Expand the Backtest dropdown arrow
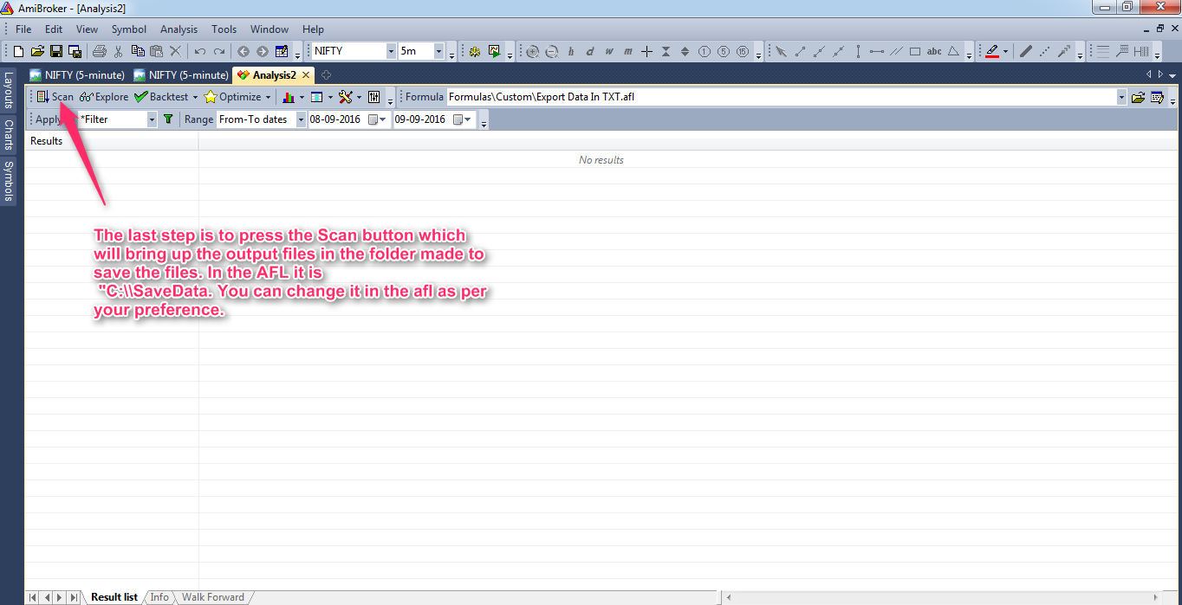This screenshot has width=1182, height=605. [x=195, y=97]
